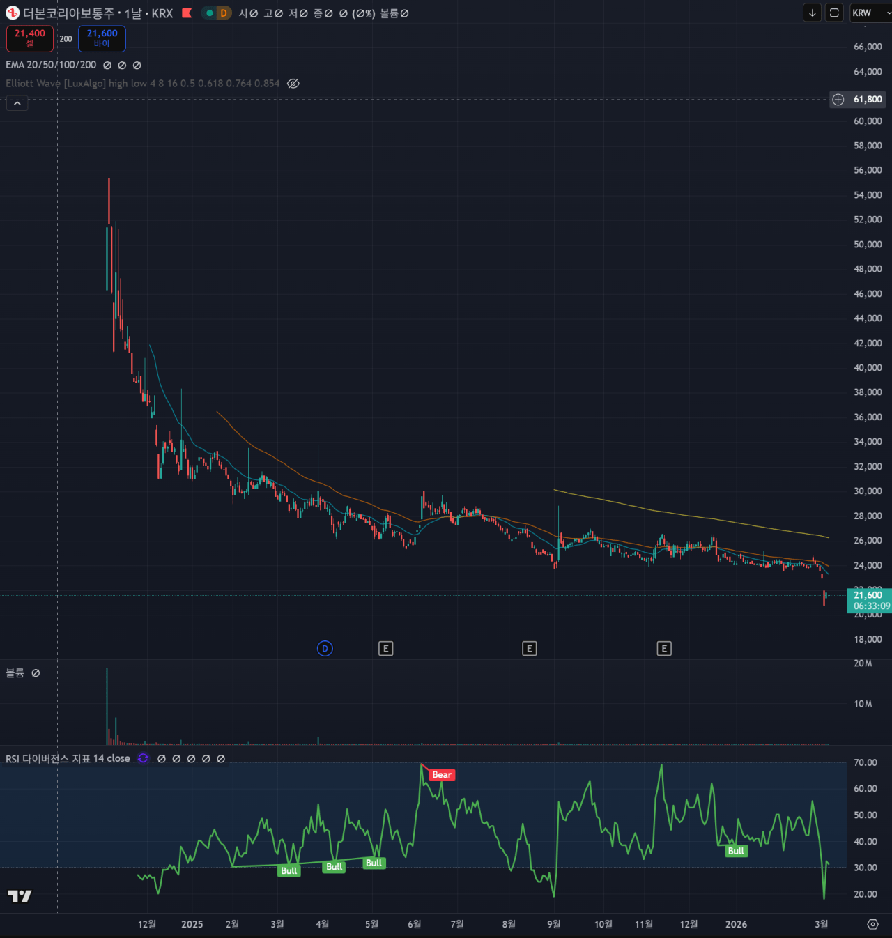The height and width of the screenshot is (938, 892).
Task: Open the KRW currency dropdown
Action: 870,13
